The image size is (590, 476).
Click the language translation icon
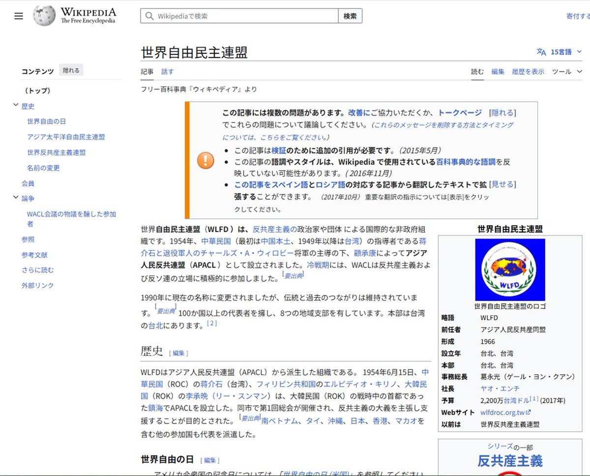[x=541, y=52]
